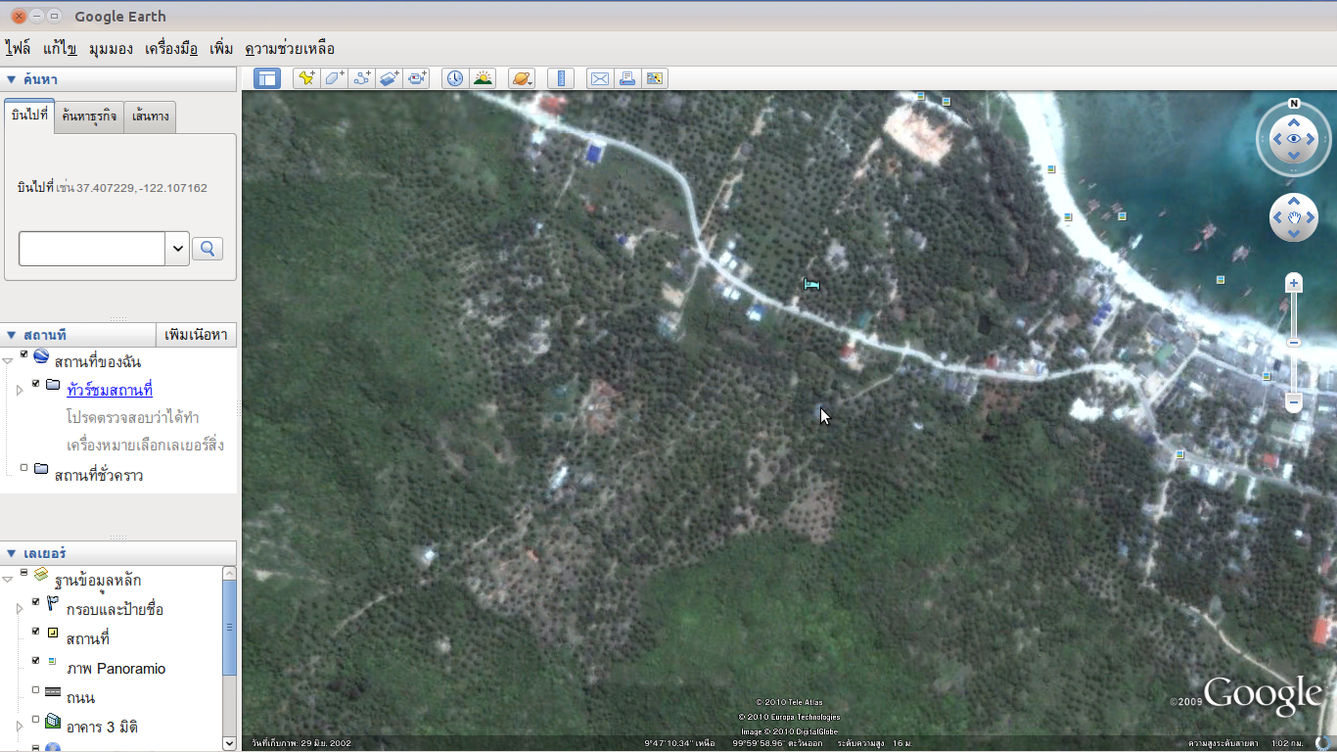
Task: Click the search magnifier button
Action: 207,249
